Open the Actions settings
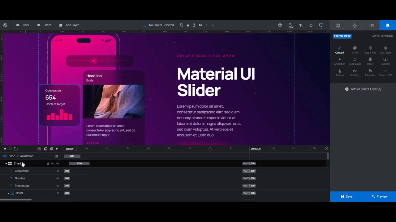The image size is (396, 222). pyautogui.click(x=340, y=73)
